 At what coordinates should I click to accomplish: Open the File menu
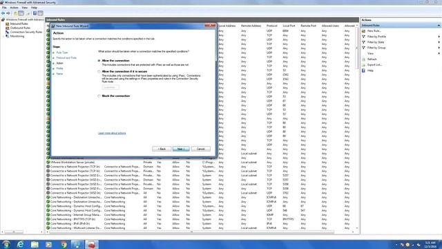click(x=4, y=8)
